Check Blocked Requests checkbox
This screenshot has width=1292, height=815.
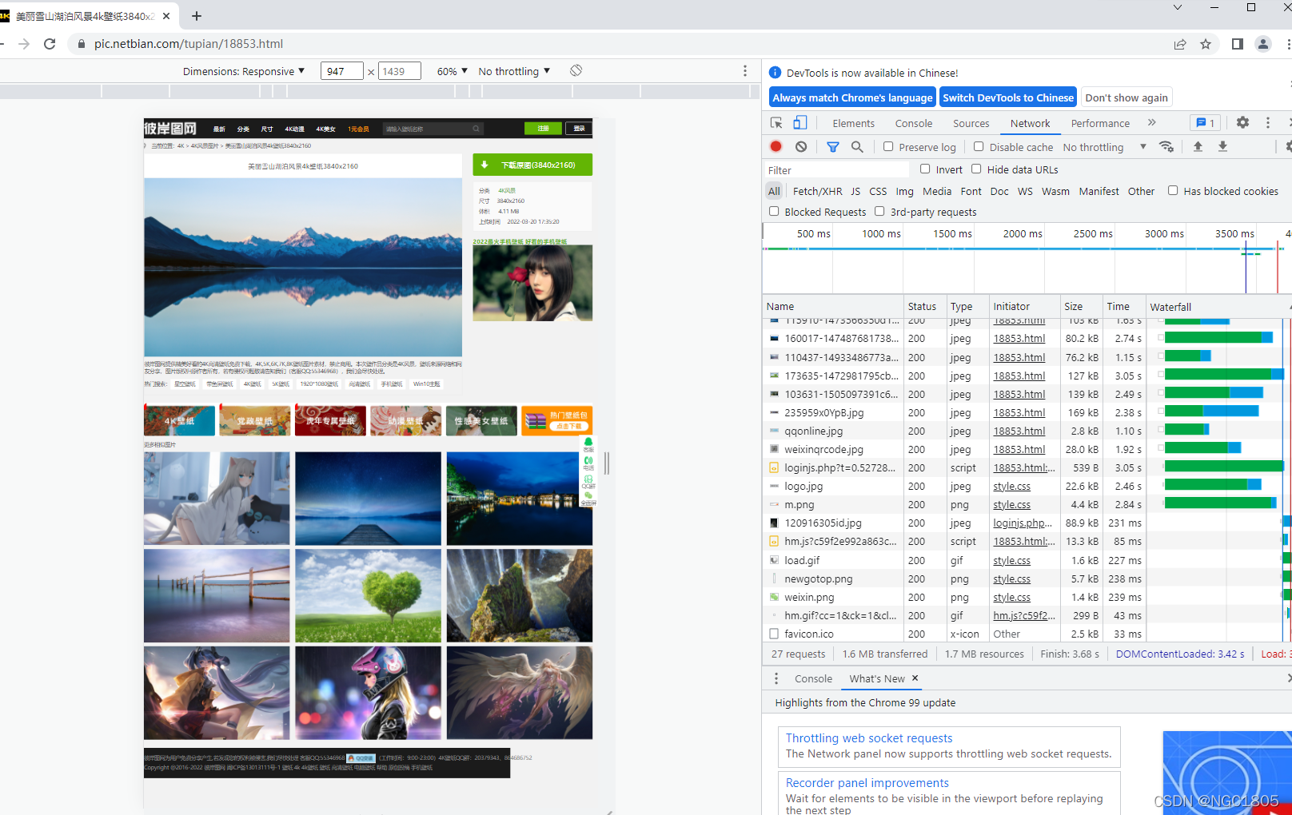(774, 212)
